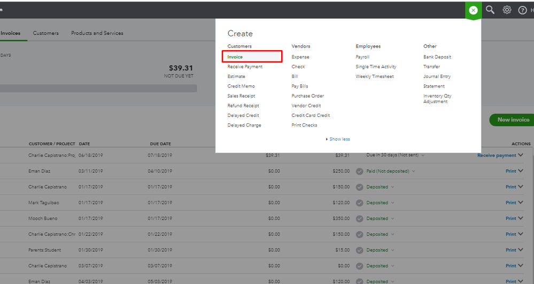Open the 'Paid (Not deposited)' status dropdown
Screen dimensions: 534x284
(413, 171)
